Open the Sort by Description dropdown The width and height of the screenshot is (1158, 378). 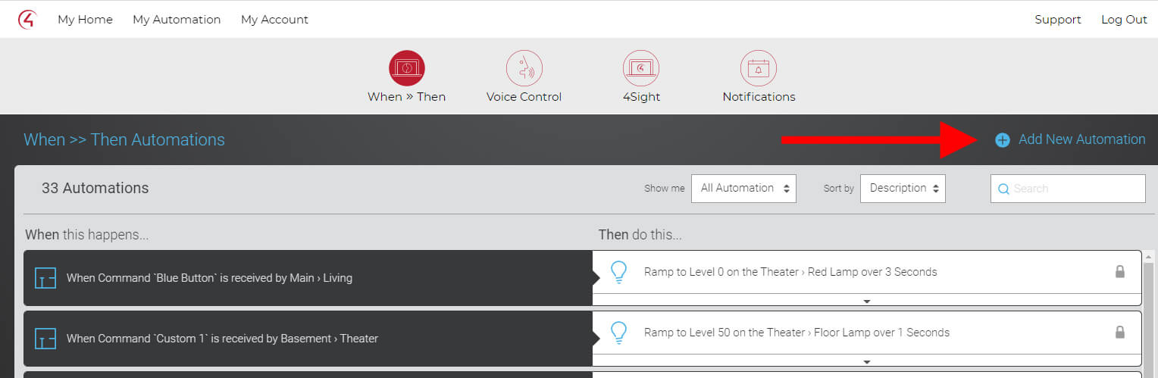(x=903, y=188)
